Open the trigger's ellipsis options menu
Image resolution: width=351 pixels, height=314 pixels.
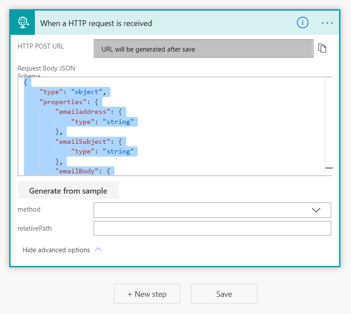[327, 23]
